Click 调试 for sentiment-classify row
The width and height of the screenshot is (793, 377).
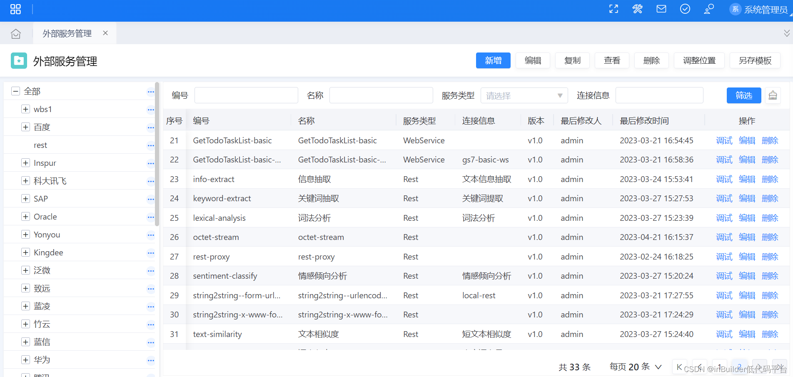[x=724, y=276]
